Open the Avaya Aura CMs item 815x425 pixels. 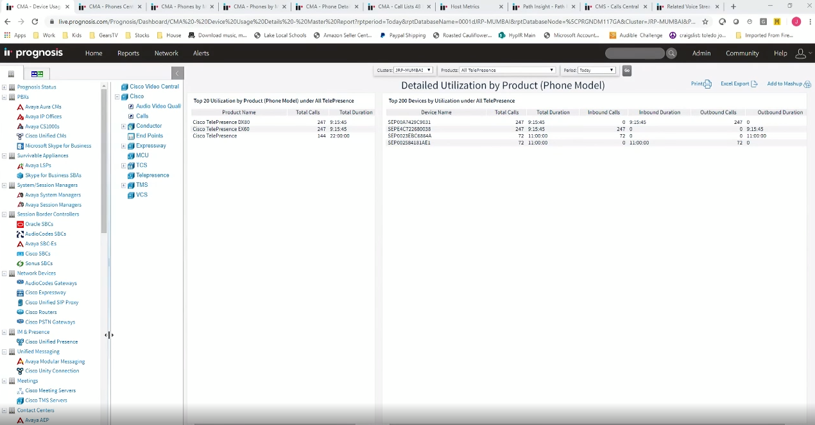coord(43,107)
